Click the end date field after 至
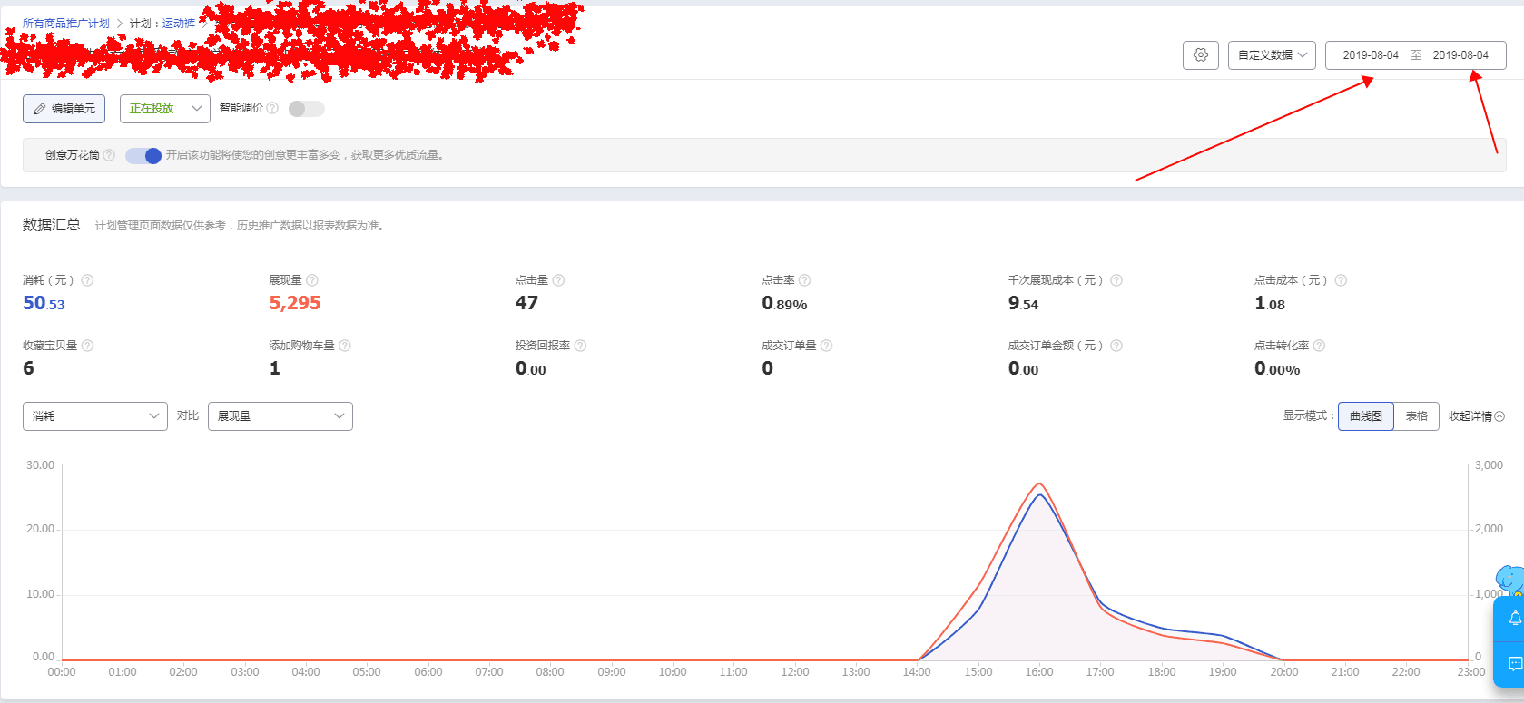This screenshot has height=703, width=1524. tap(1460, 55)
